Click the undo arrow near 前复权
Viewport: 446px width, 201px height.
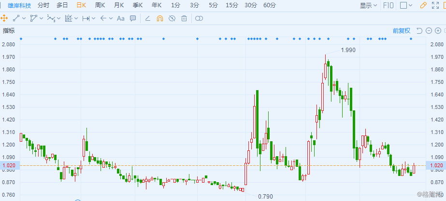[419, 31]
